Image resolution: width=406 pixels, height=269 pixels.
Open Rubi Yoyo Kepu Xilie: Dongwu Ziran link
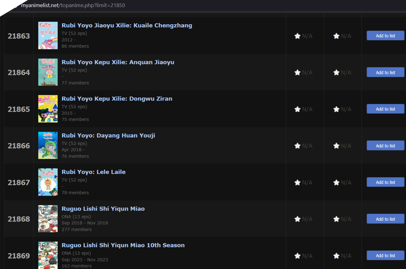pos(117,99)
